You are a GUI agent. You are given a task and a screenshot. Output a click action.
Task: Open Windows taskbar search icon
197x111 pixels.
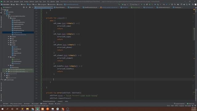(7, 109)
